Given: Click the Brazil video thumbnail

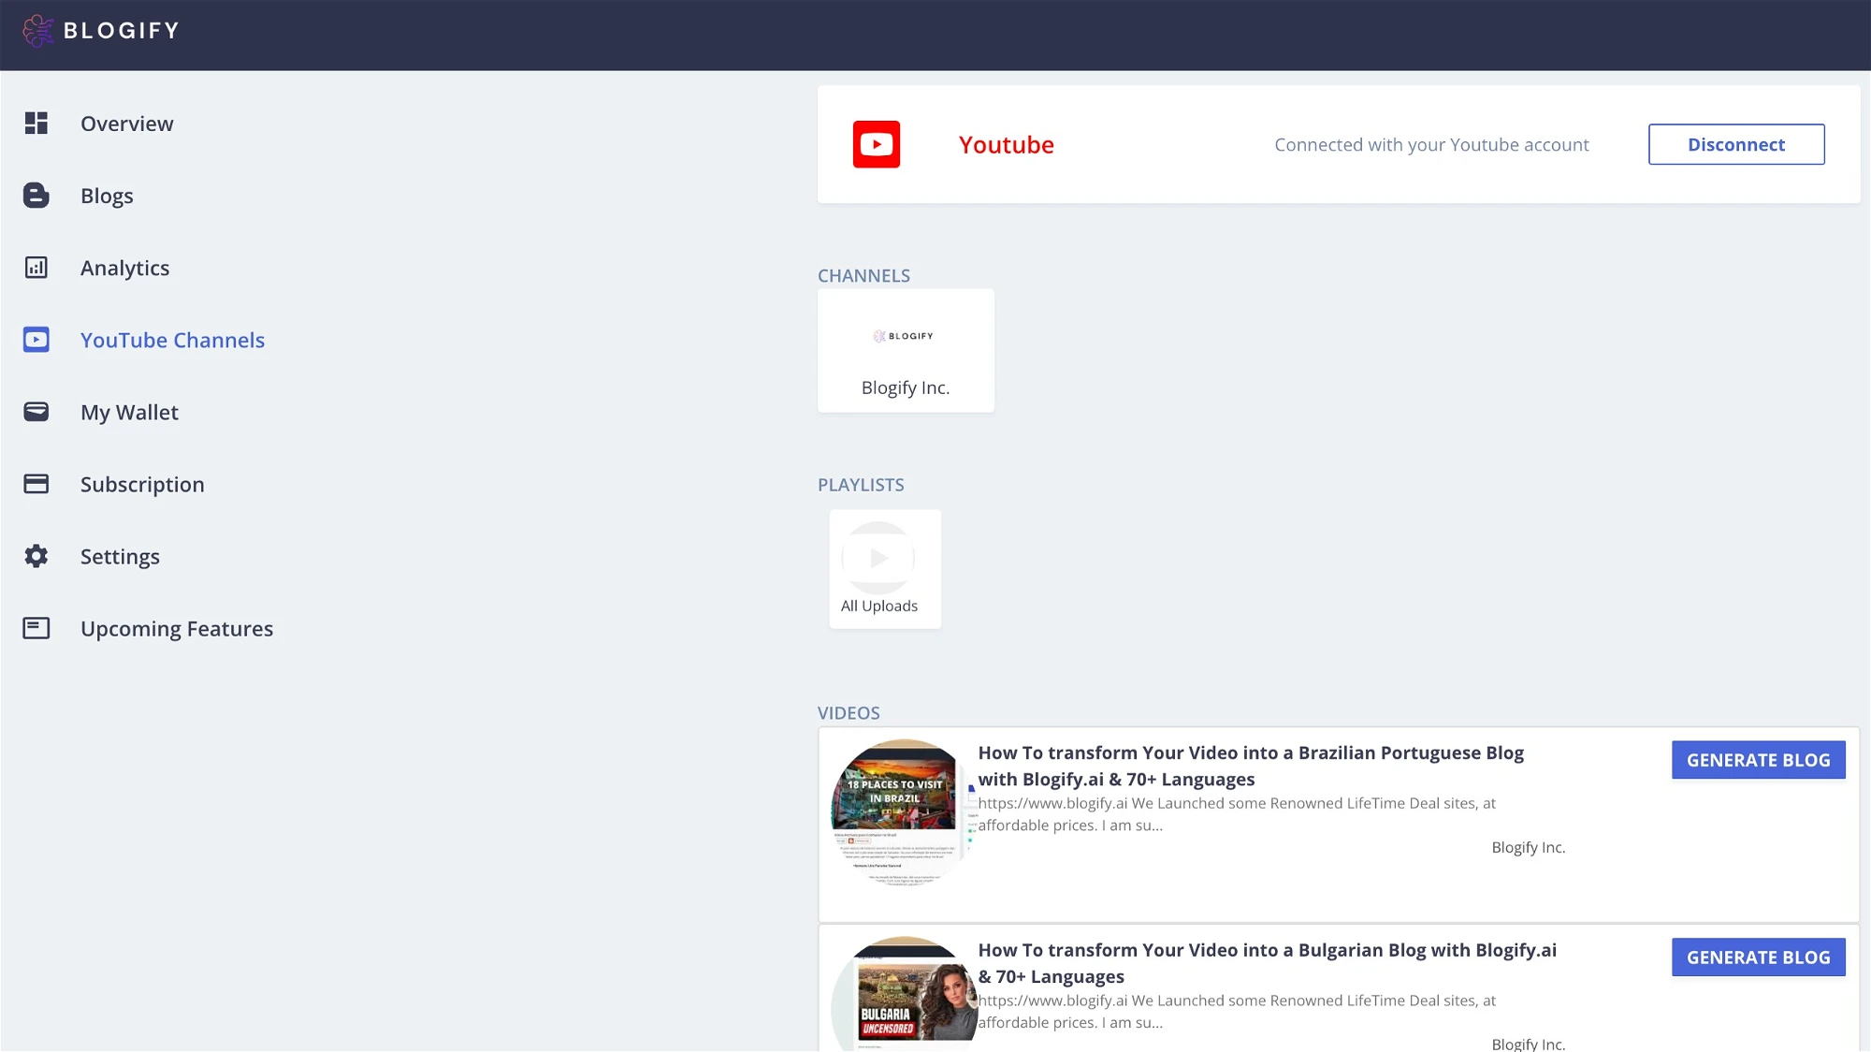Looking at the screenshot, I should click(x=902, y=812).
